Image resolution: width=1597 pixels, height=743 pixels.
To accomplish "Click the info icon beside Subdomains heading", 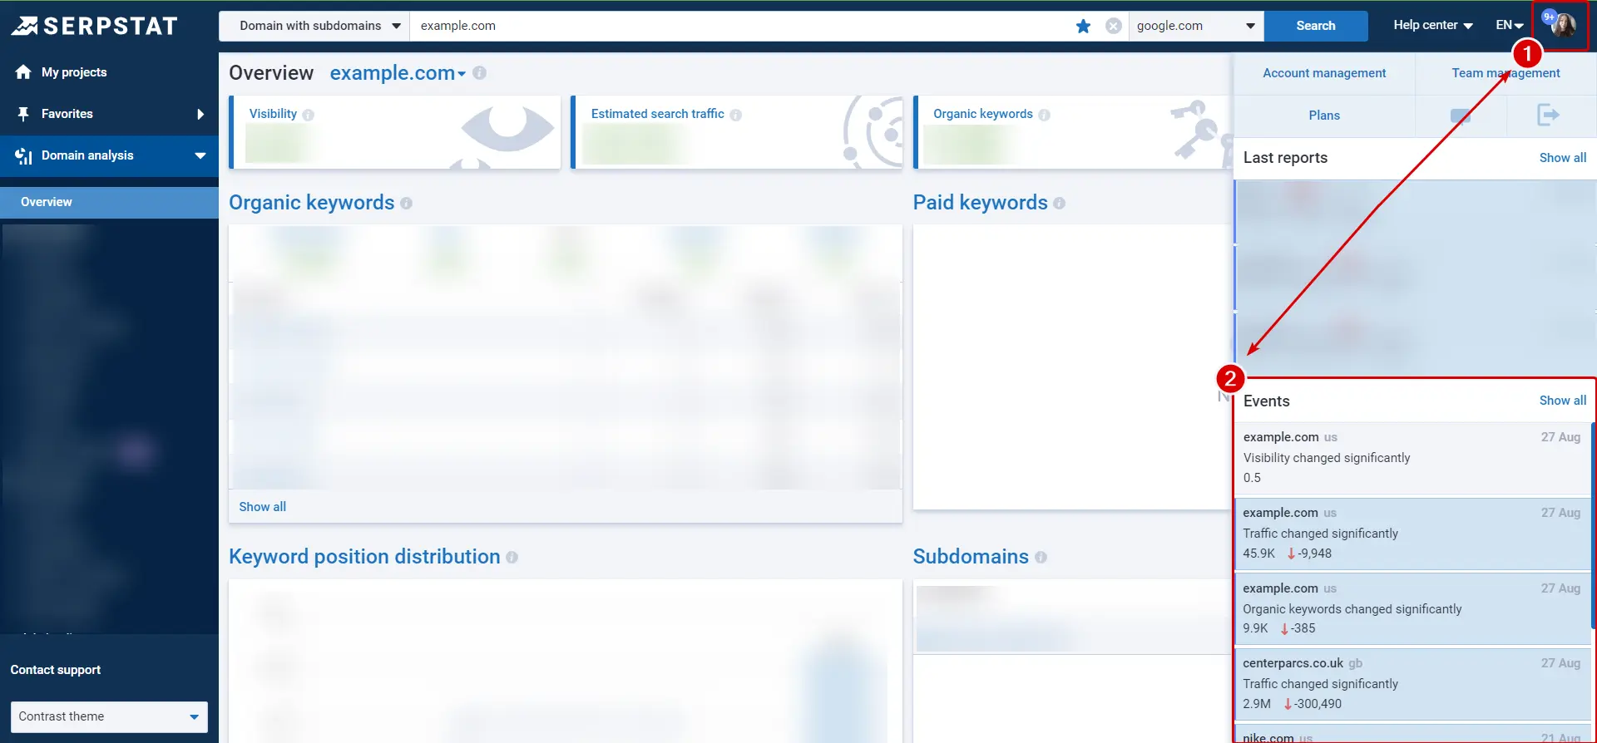I will point(1041,557).
